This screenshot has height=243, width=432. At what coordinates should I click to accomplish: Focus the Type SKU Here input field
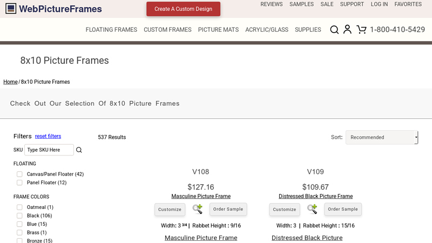pos(49,150)
